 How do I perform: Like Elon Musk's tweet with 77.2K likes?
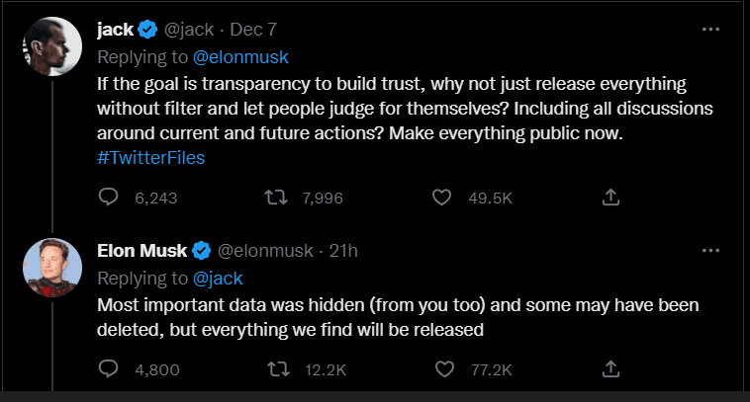coord(444,369)
